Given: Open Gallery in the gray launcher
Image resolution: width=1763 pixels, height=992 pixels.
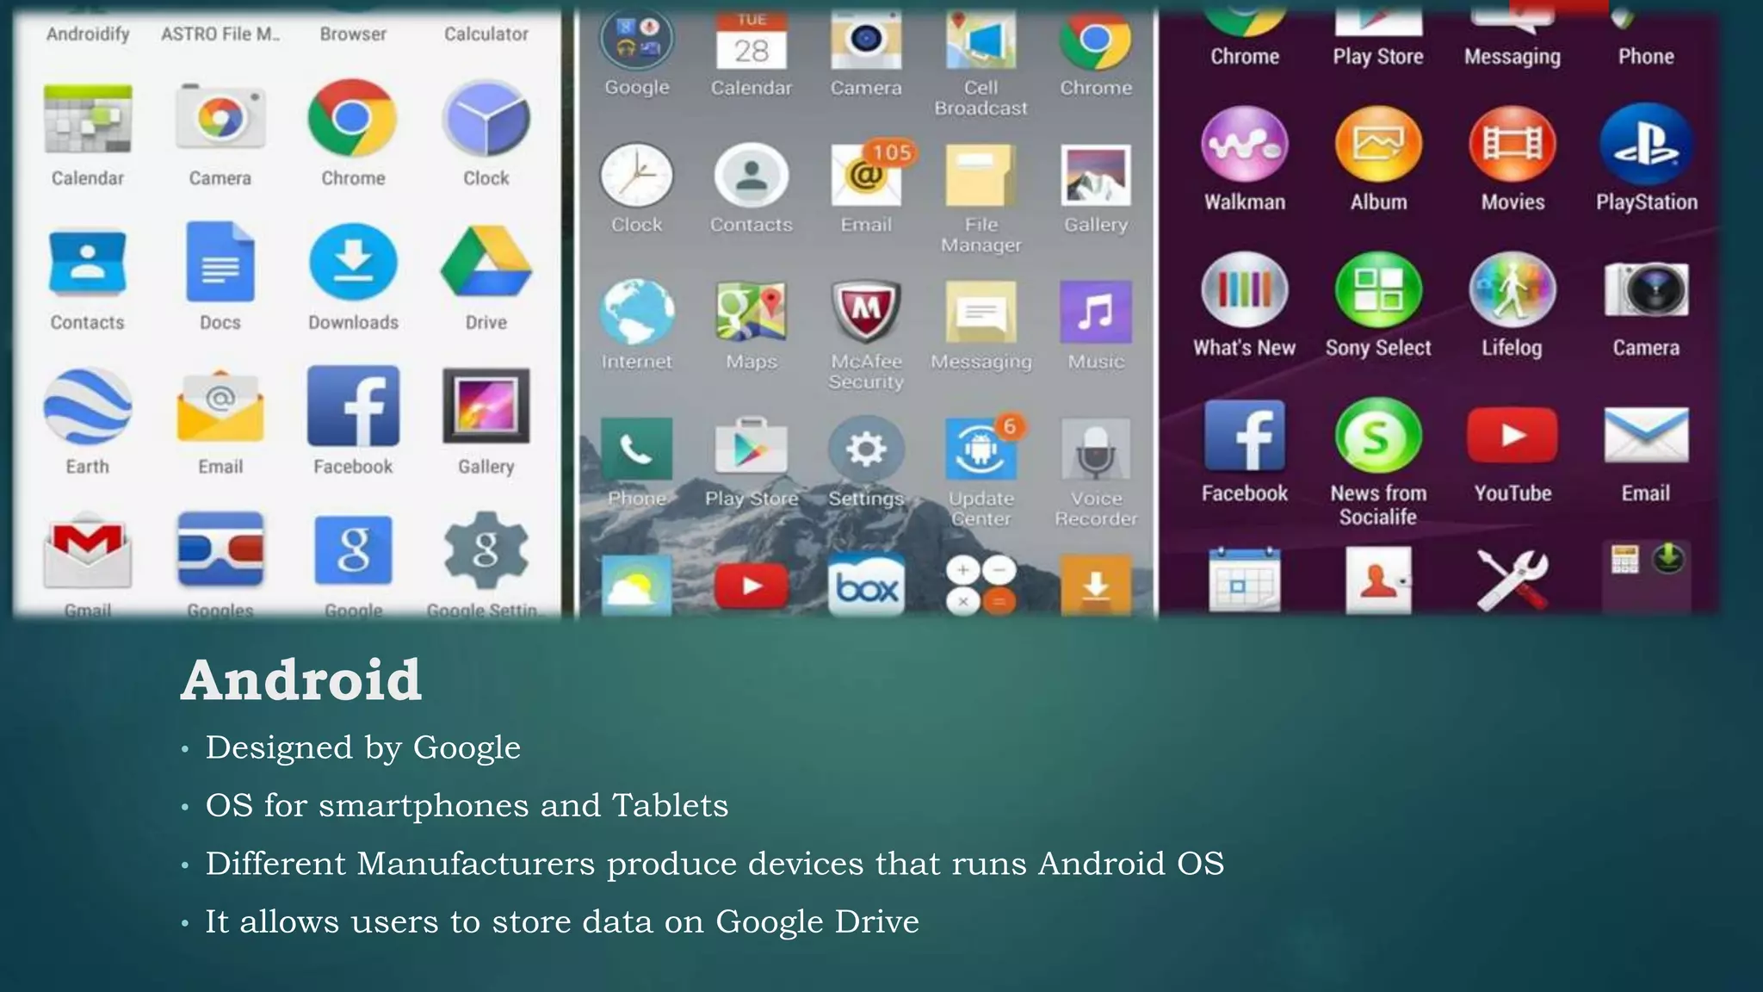Looking at the screenshot, I should [x=1096, y=176].
